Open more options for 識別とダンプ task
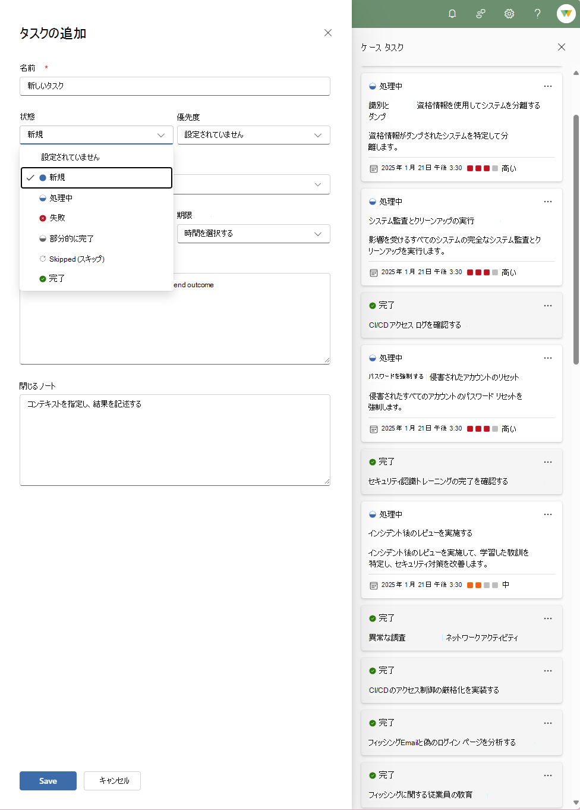 [x=548, y=86]
